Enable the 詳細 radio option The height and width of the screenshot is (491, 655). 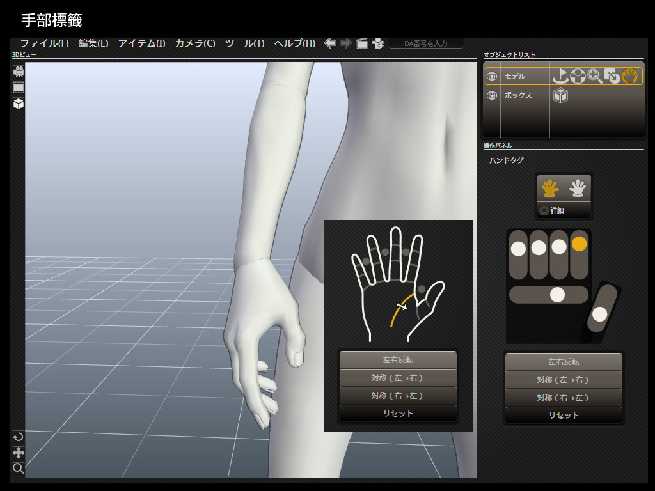point(544,210)
